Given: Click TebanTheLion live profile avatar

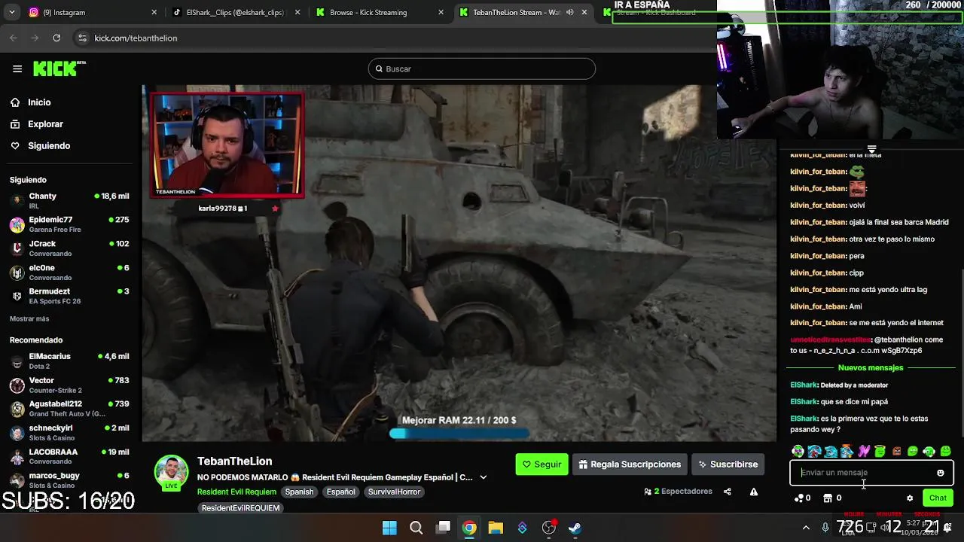Looking at the screenshot, I should point(172,473).
